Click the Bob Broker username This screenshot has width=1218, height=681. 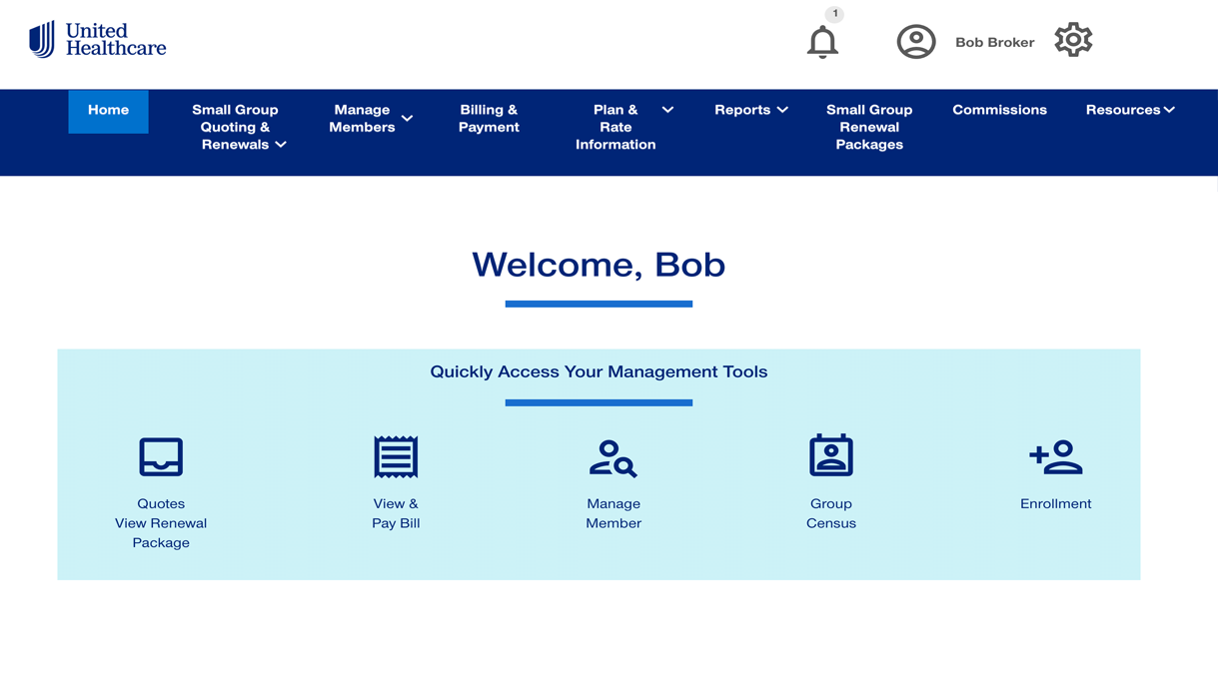point(994,42)
